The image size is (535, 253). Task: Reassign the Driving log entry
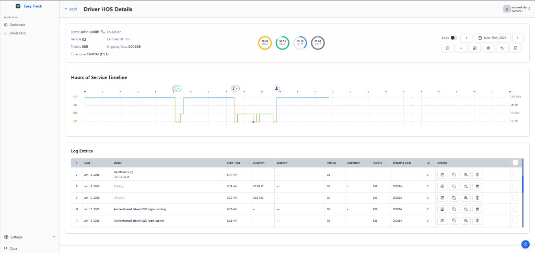click(x=466, y=186)
